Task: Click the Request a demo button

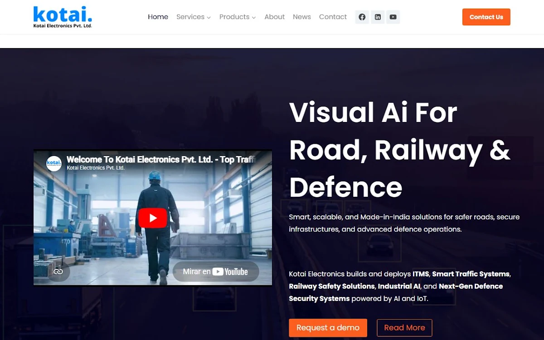Action: pos(328,328)
